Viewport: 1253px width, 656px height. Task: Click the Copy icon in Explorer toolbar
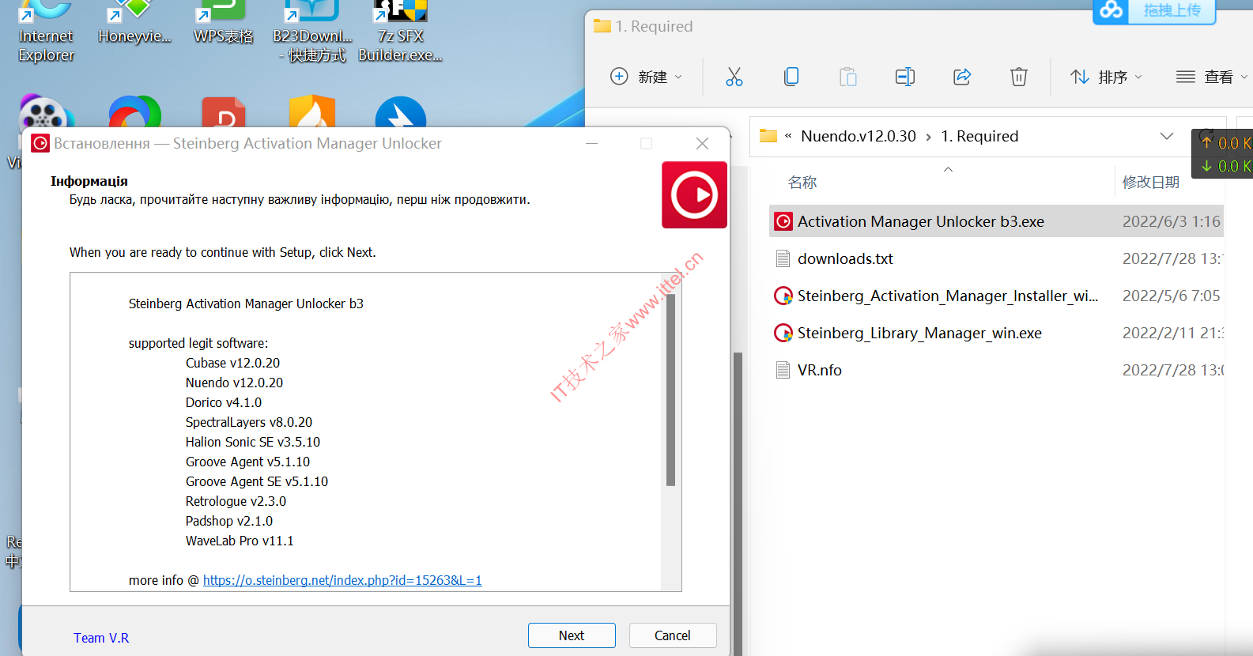point(791,77)
